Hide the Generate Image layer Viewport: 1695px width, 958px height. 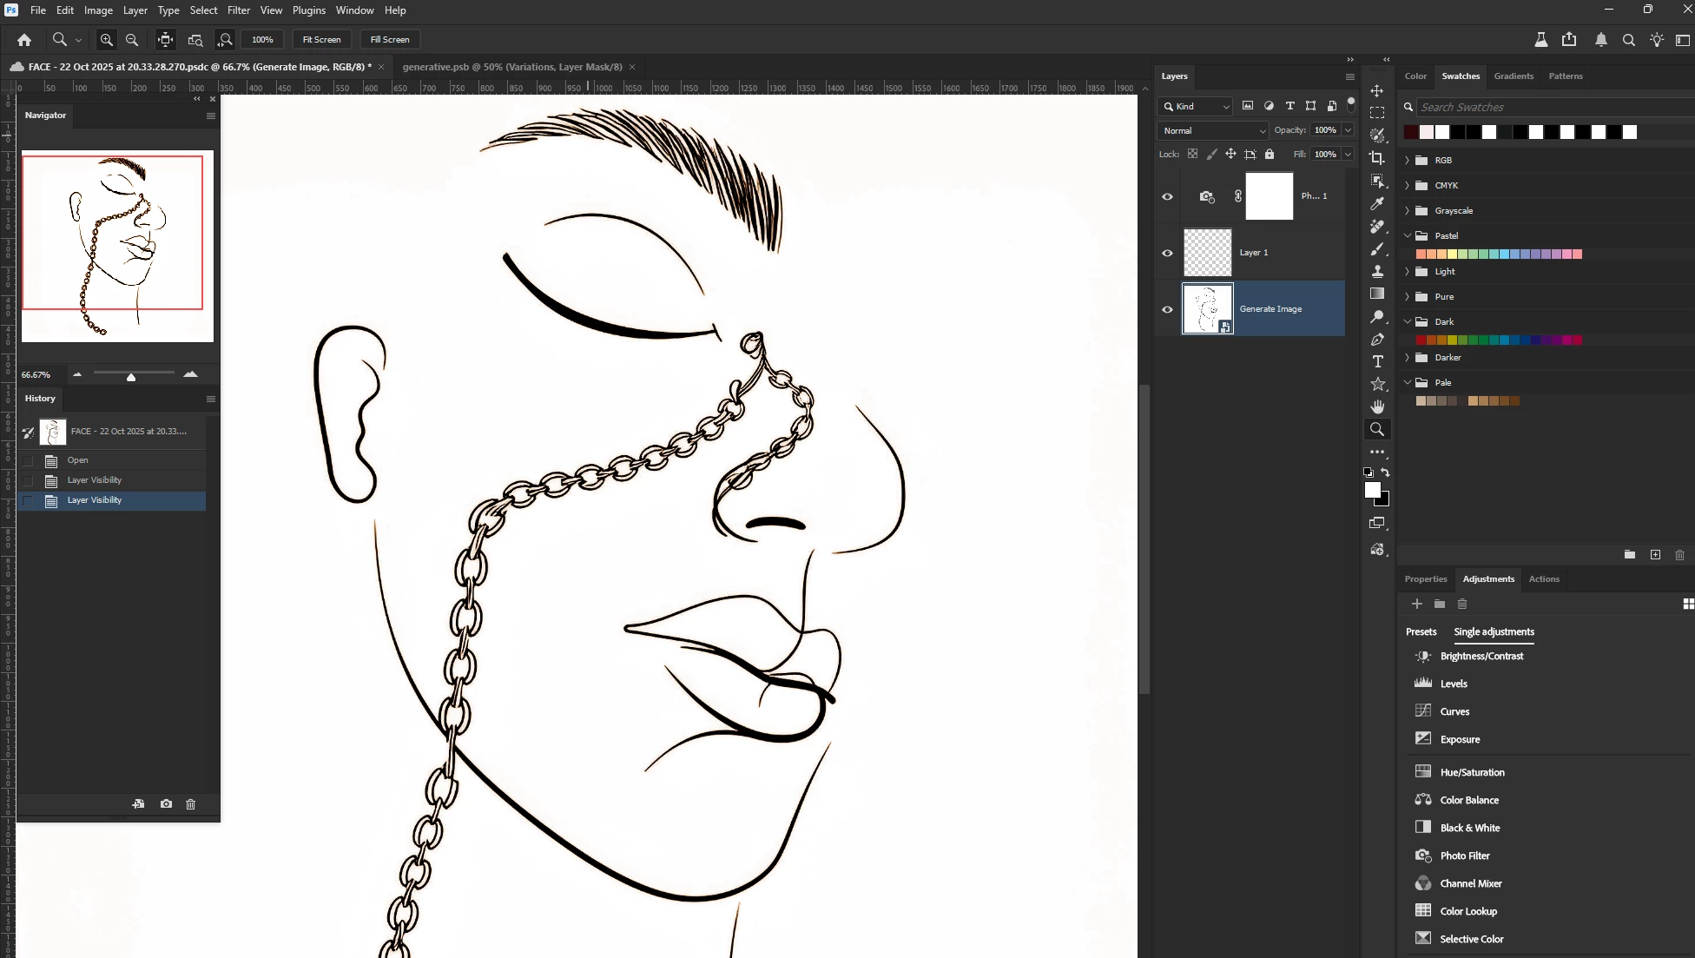tap(1167, 309)
